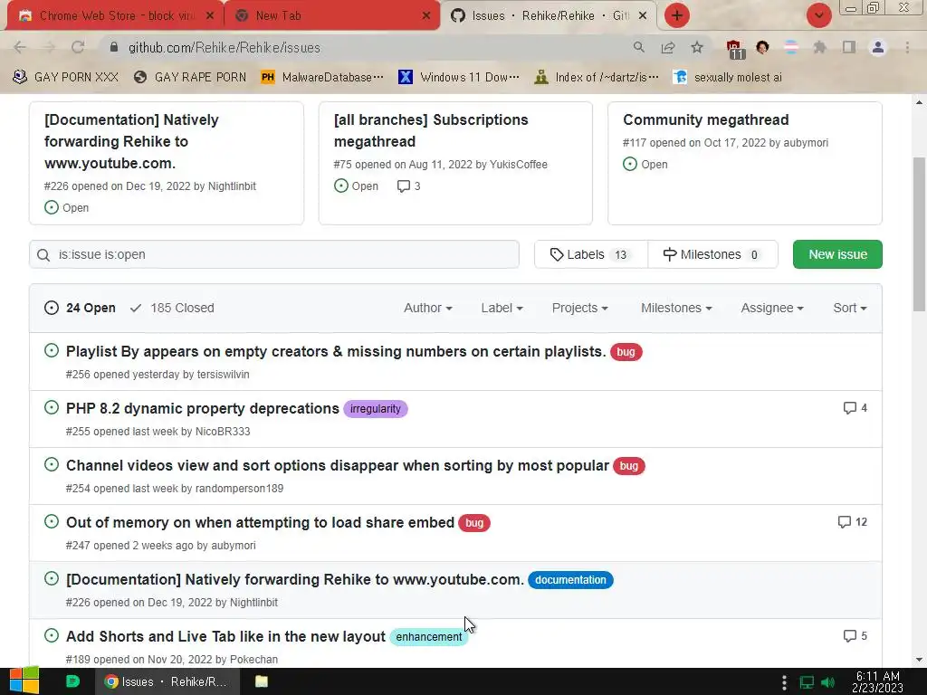Open Milestones 0 button
The image size is (927, 695).
713,254
